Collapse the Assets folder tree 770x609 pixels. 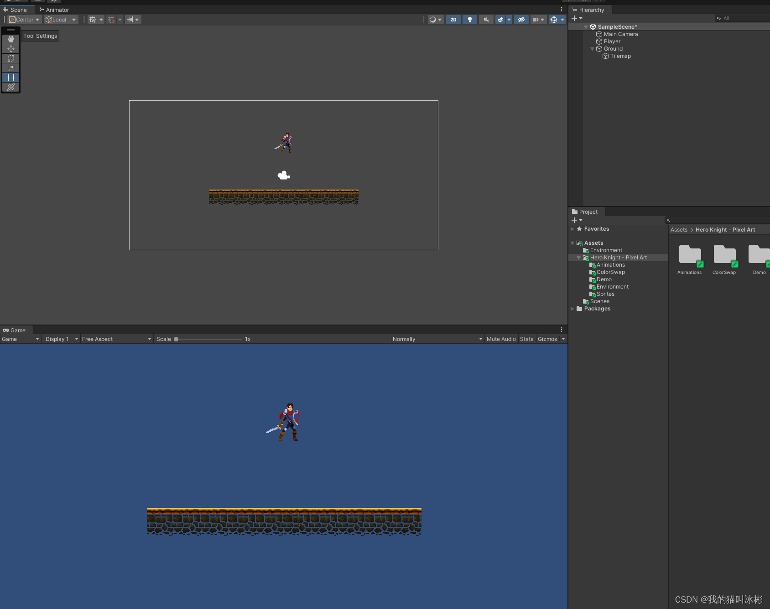pyautogui.click(x=572, y=243)
